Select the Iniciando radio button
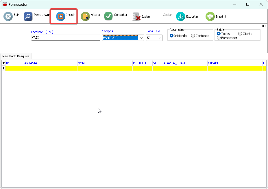Image resolution: width=268 pixels, height=189 pixels. (x=172, y=36)
